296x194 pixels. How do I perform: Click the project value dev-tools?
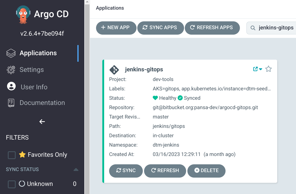(x=163, y=79)
